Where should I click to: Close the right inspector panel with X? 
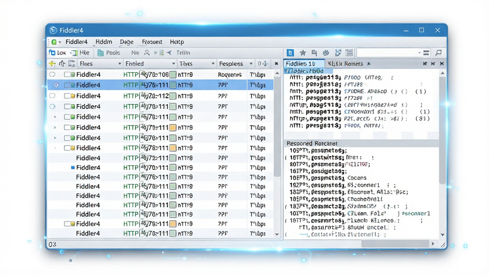442,63
